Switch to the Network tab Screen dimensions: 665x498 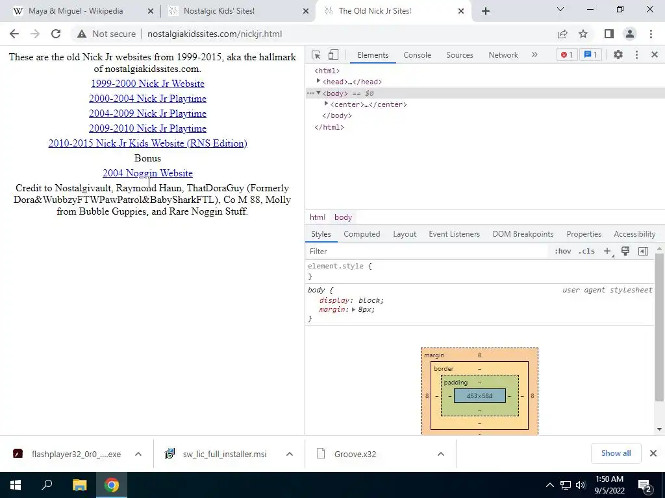[x=503, y=55]
